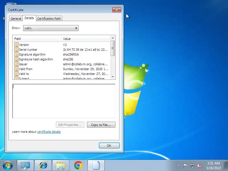
Task: Open the network status tray icon
Action: [x=192, y=166]
